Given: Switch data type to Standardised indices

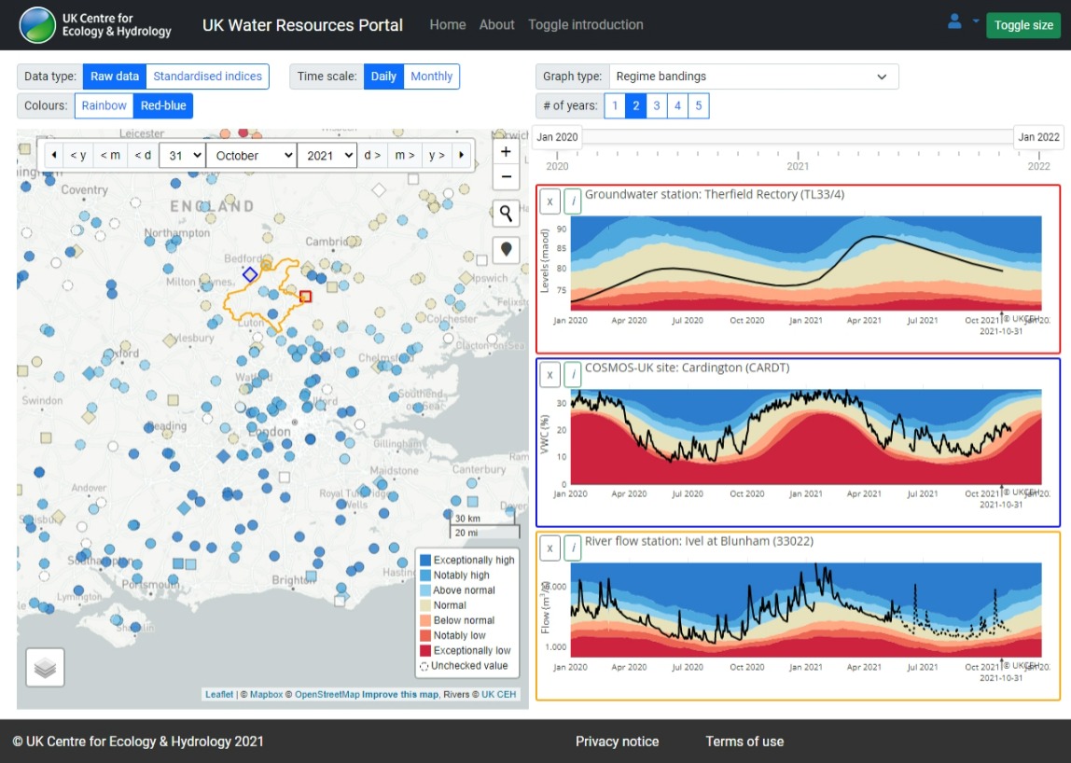Looking at the screenshot, I should tap(208, 76).
